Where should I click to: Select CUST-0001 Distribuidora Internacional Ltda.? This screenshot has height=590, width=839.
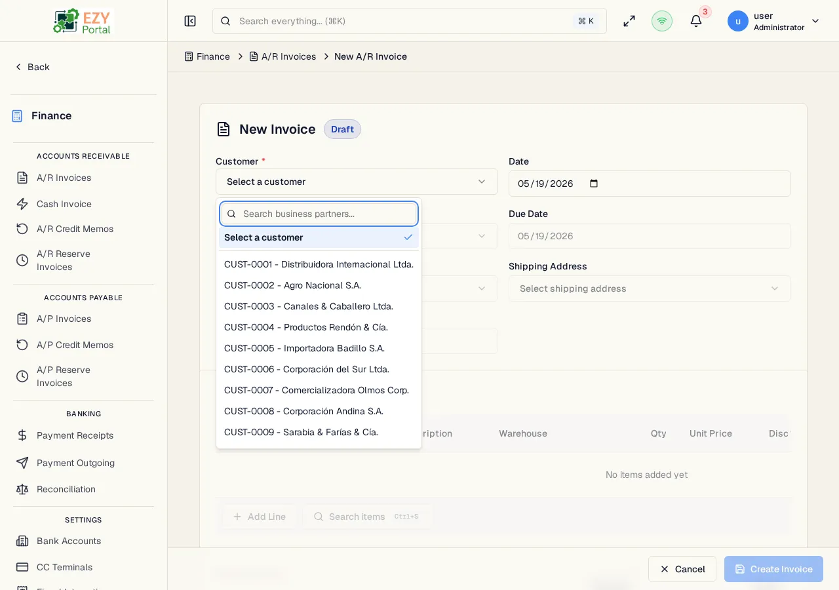(319, 264)
